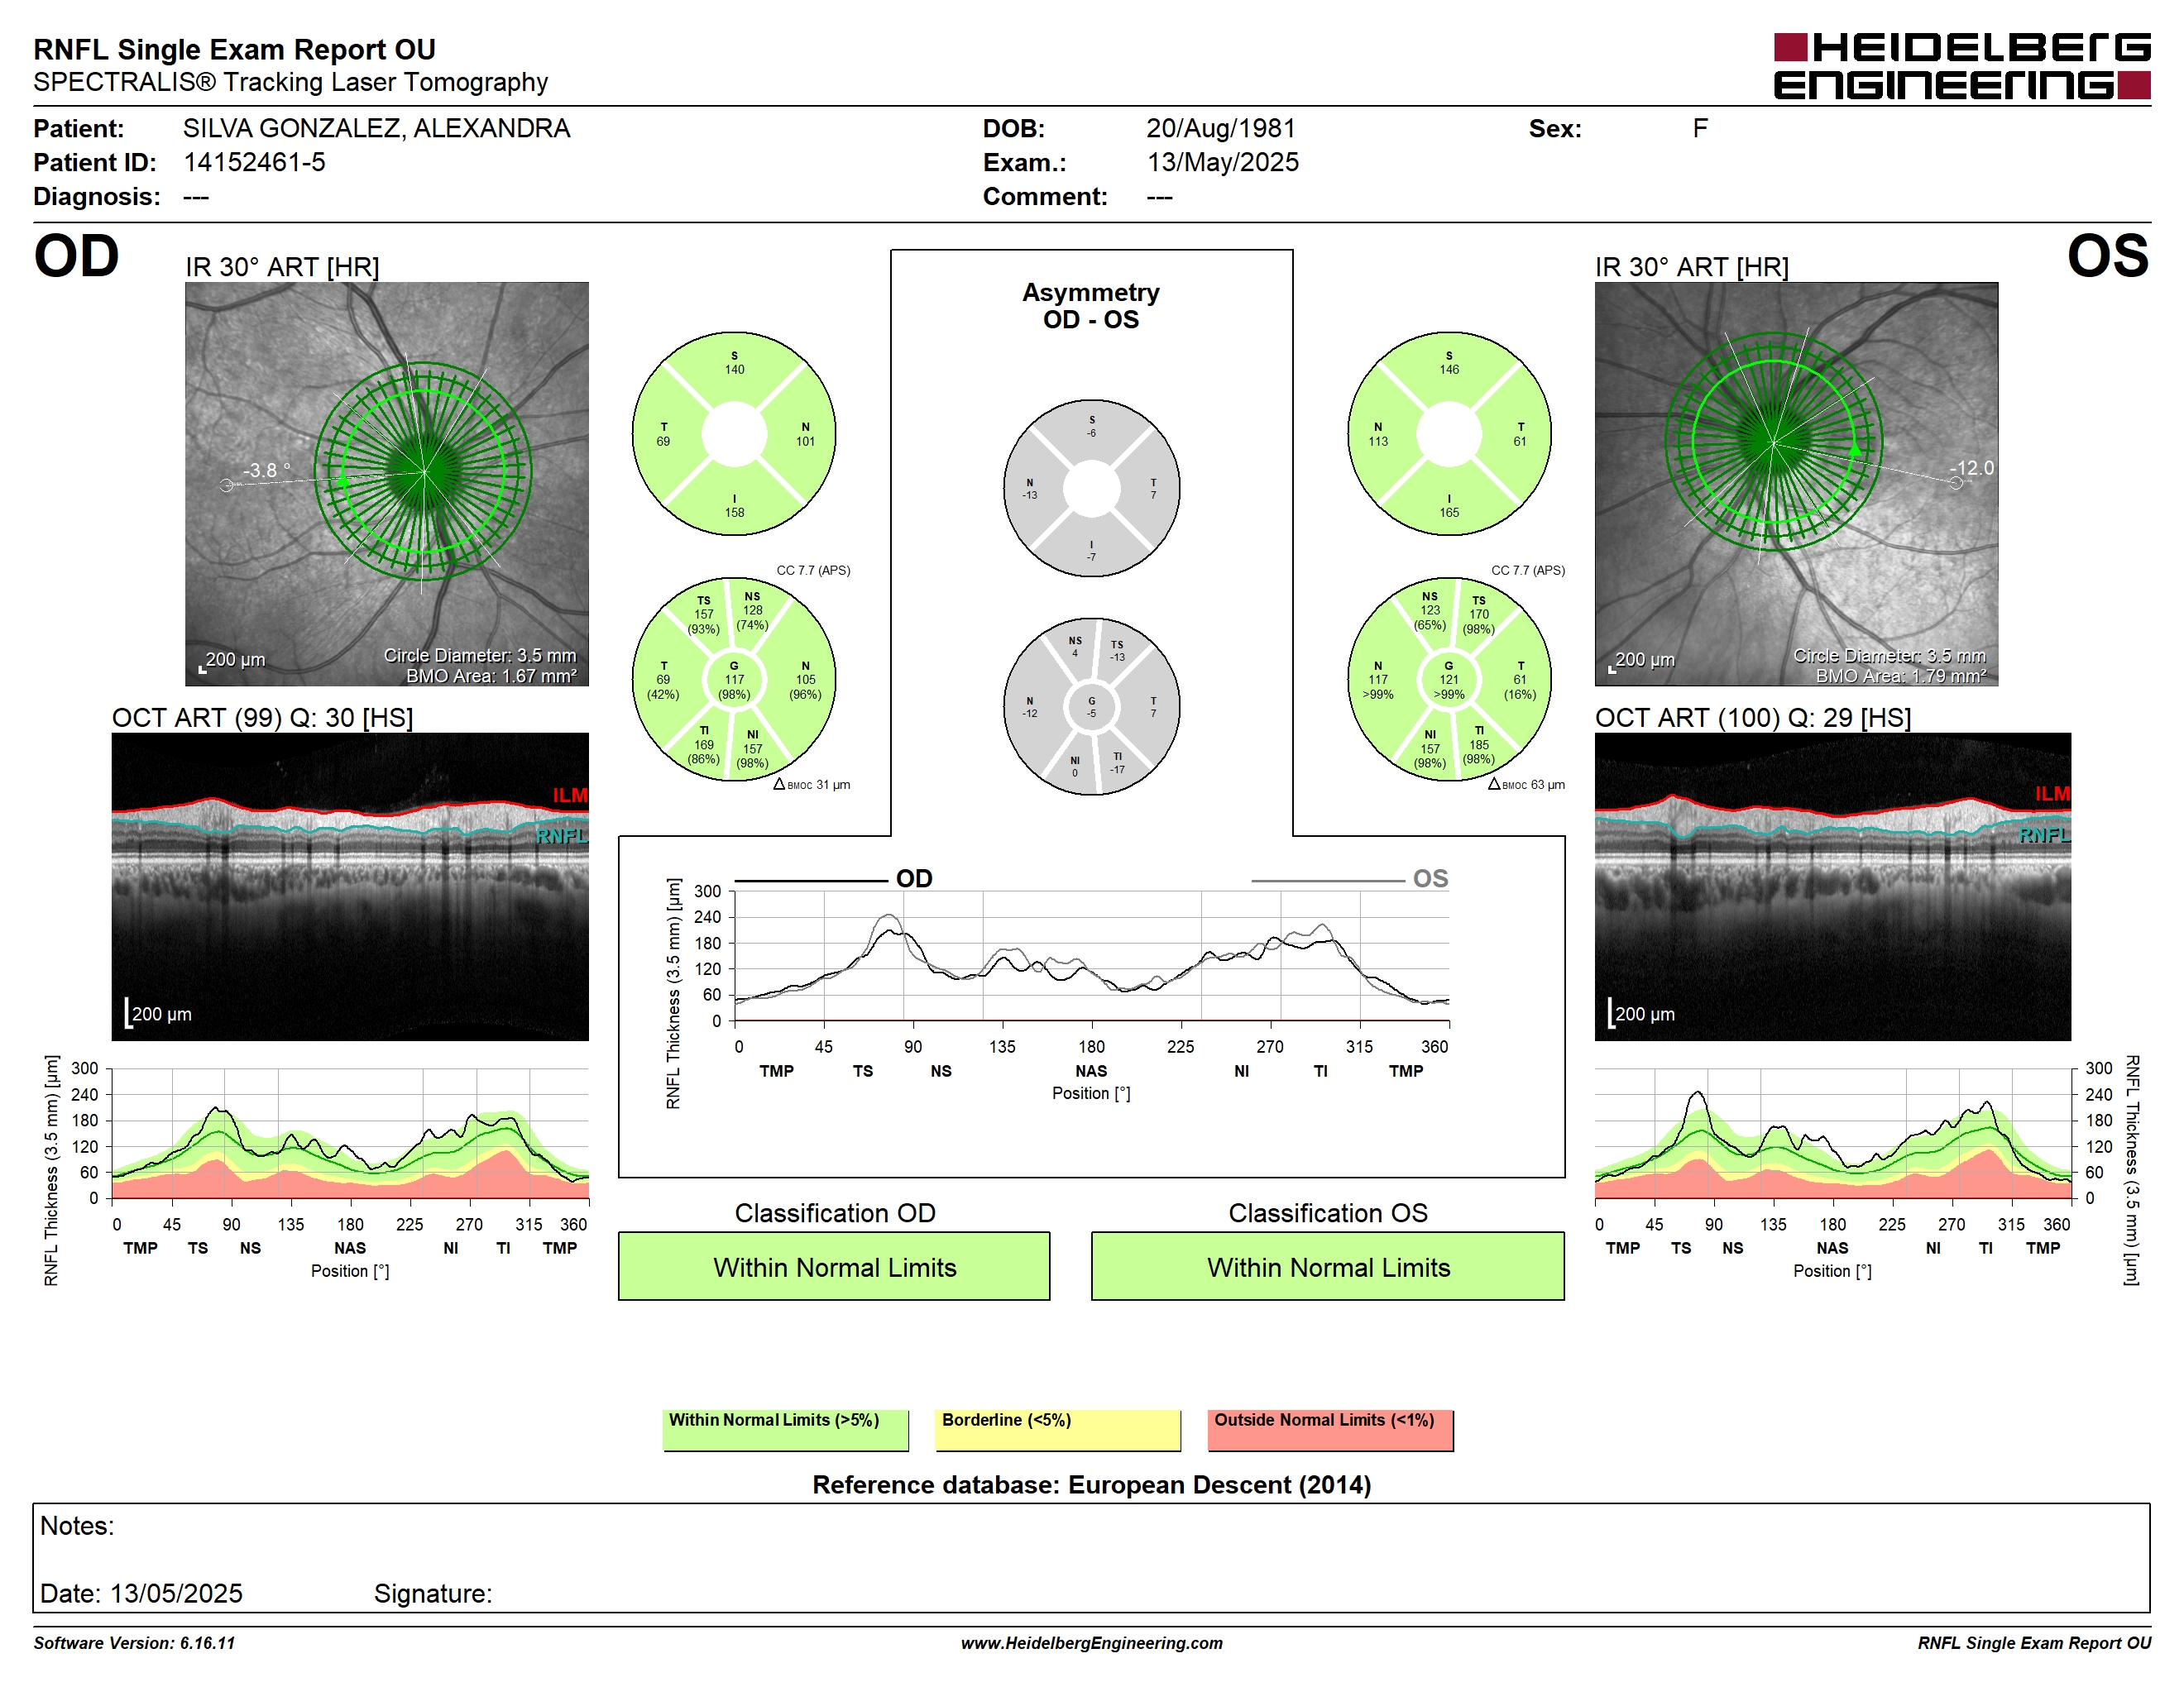
Task: Click OD BMO Area: 1.67 mm² label
Action: pos(490,676)
